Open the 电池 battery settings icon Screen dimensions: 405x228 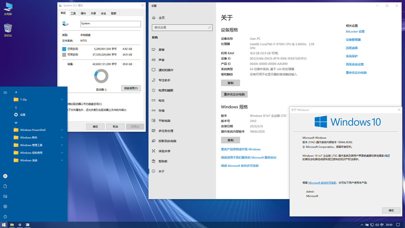pyautogui.click(x=153, y=100)
